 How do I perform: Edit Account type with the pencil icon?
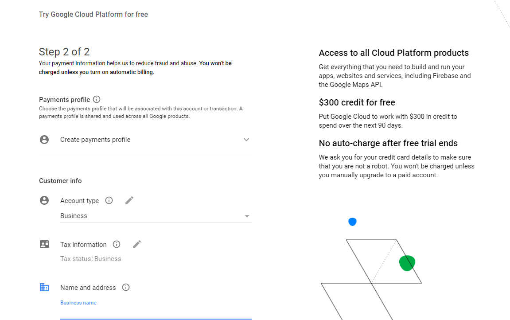pos(129,200)
